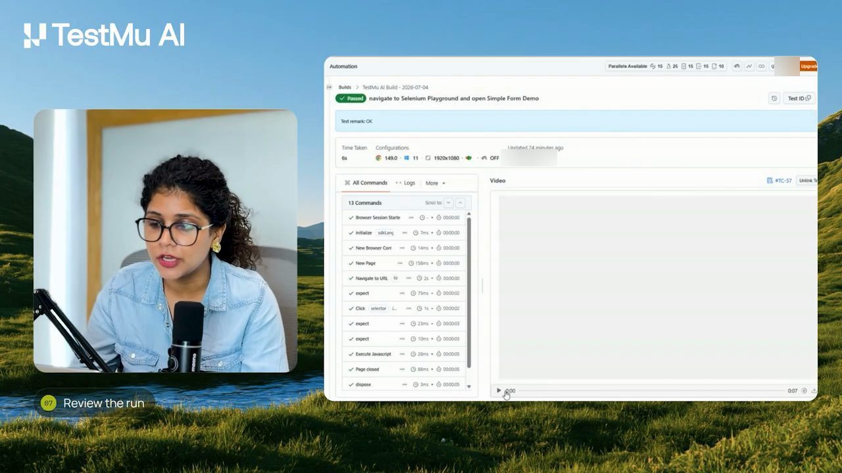Viewport: 842px width, 473px height.
Task: Expand the collapsed sidebar arrow
Action: 330,87
